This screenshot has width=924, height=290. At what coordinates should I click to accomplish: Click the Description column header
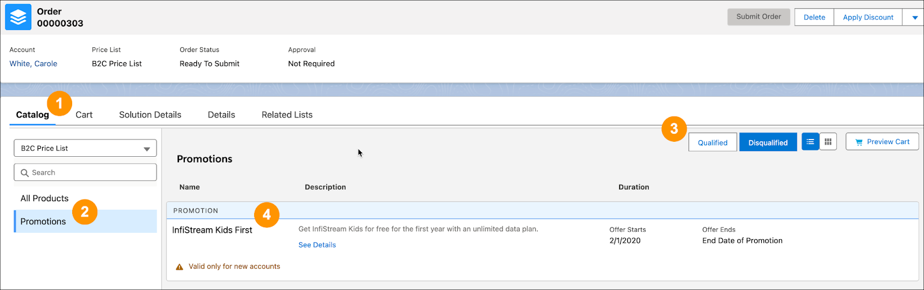pos(325,187)
